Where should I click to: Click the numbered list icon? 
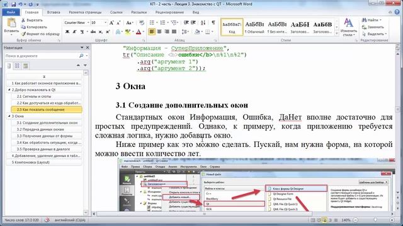162,23
